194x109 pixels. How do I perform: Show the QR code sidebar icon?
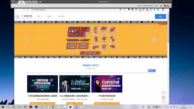pyautogui.click(x=164, y=97)
